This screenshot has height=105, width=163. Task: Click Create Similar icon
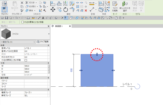[x=107, y=9]
